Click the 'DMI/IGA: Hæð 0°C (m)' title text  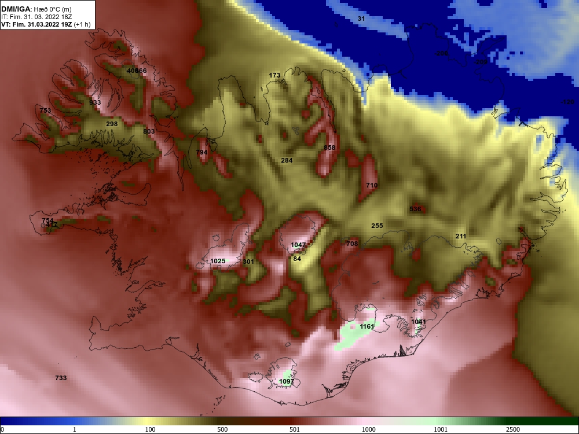click(36, 9)
